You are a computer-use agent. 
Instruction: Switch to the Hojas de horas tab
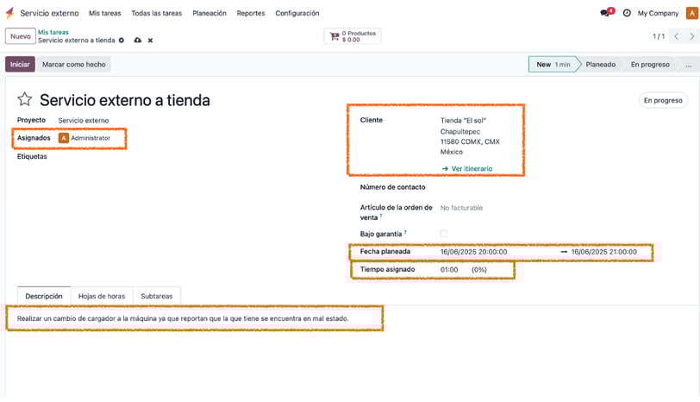click(102, 296)
